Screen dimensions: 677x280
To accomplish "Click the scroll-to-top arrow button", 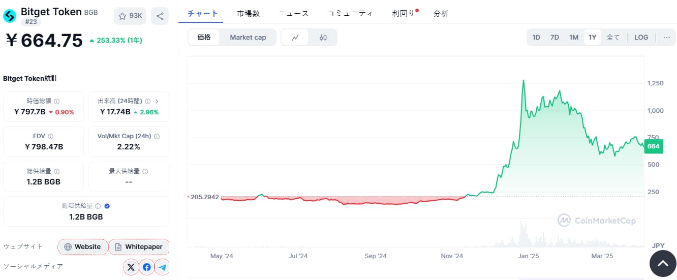I will 663,264.
